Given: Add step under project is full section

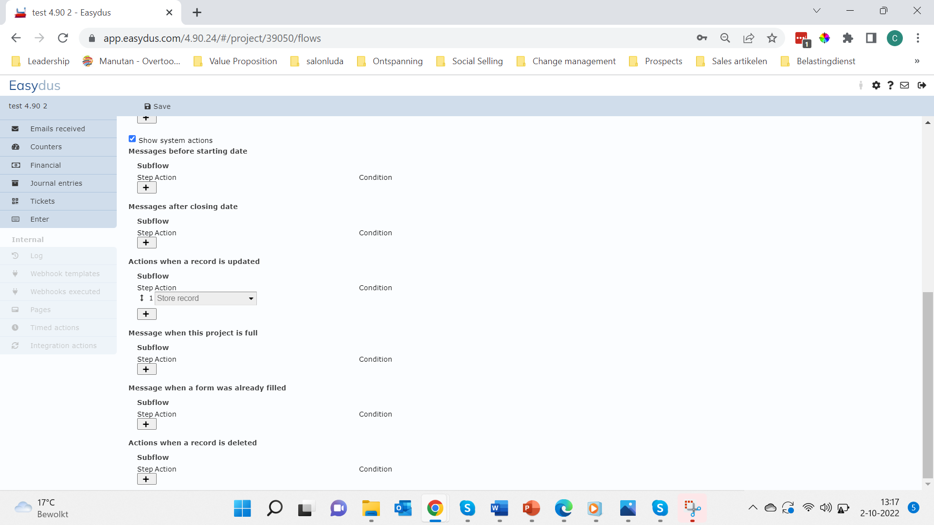Looking at the screenshot, I should (146, 369).
